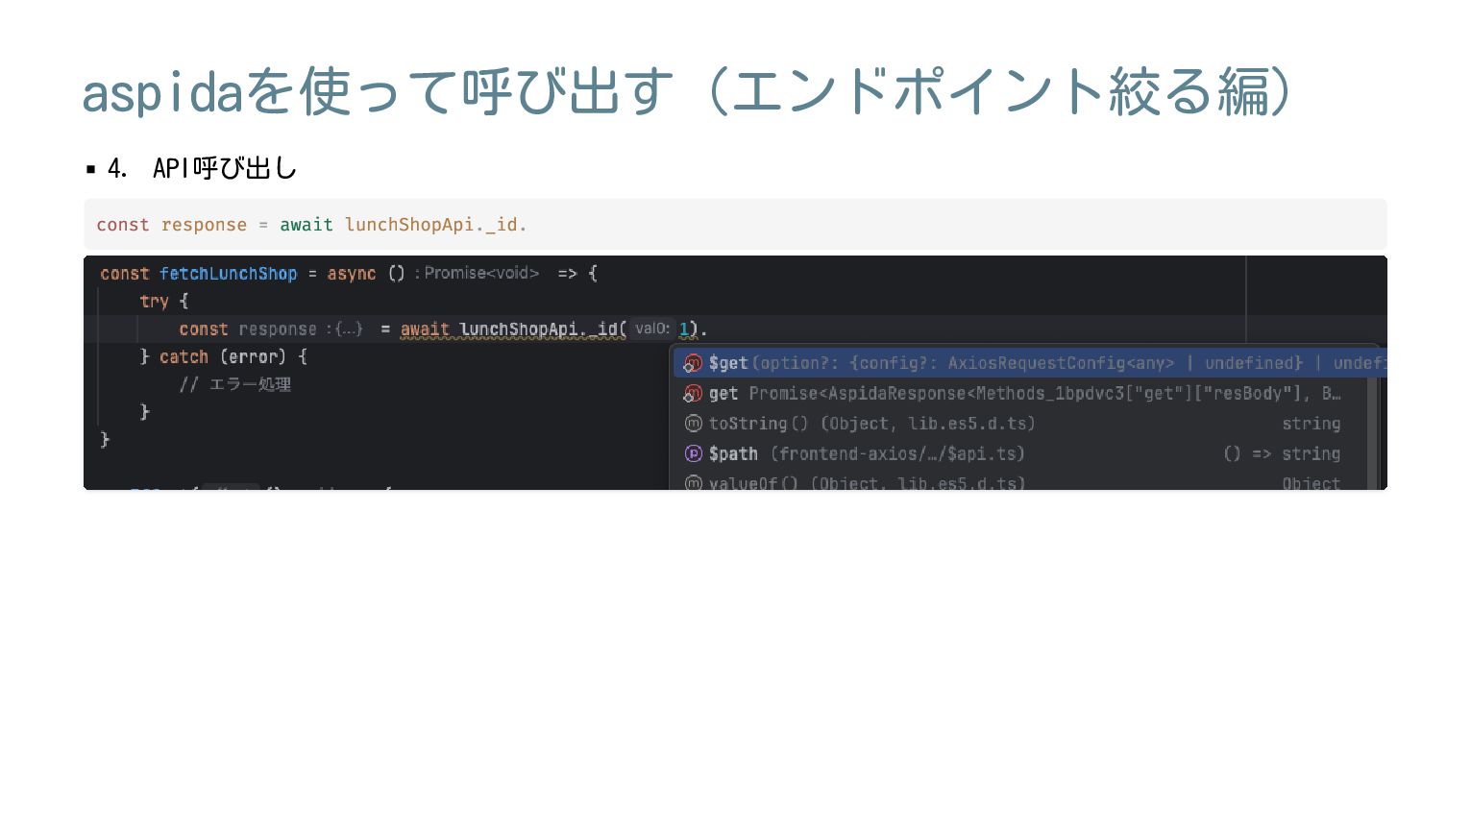Click the catch keyword
Viewport: 1471px width, 829px height.
pos(184,357)
